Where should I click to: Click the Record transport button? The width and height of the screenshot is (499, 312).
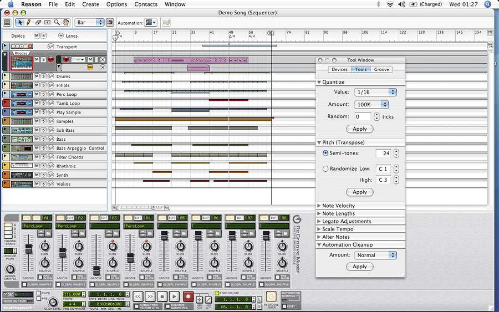pos(188,296)
